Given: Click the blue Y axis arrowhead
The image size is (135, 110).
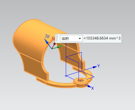Looking at the screenshot, I should click(95, 67).
